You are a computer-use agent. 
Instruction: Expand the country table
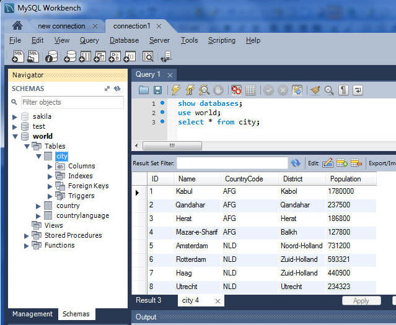tap(38, 206)
